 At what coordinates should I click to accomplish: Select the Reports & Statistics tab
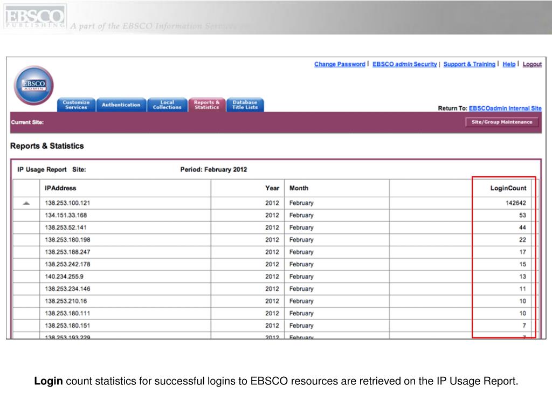click(x=207, y=105)
